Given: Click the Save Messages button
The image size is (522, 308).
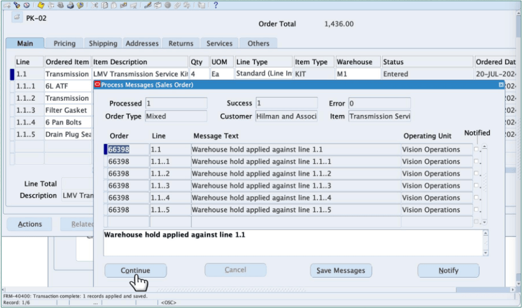Looking at the screenshot, I should point(341,270).
